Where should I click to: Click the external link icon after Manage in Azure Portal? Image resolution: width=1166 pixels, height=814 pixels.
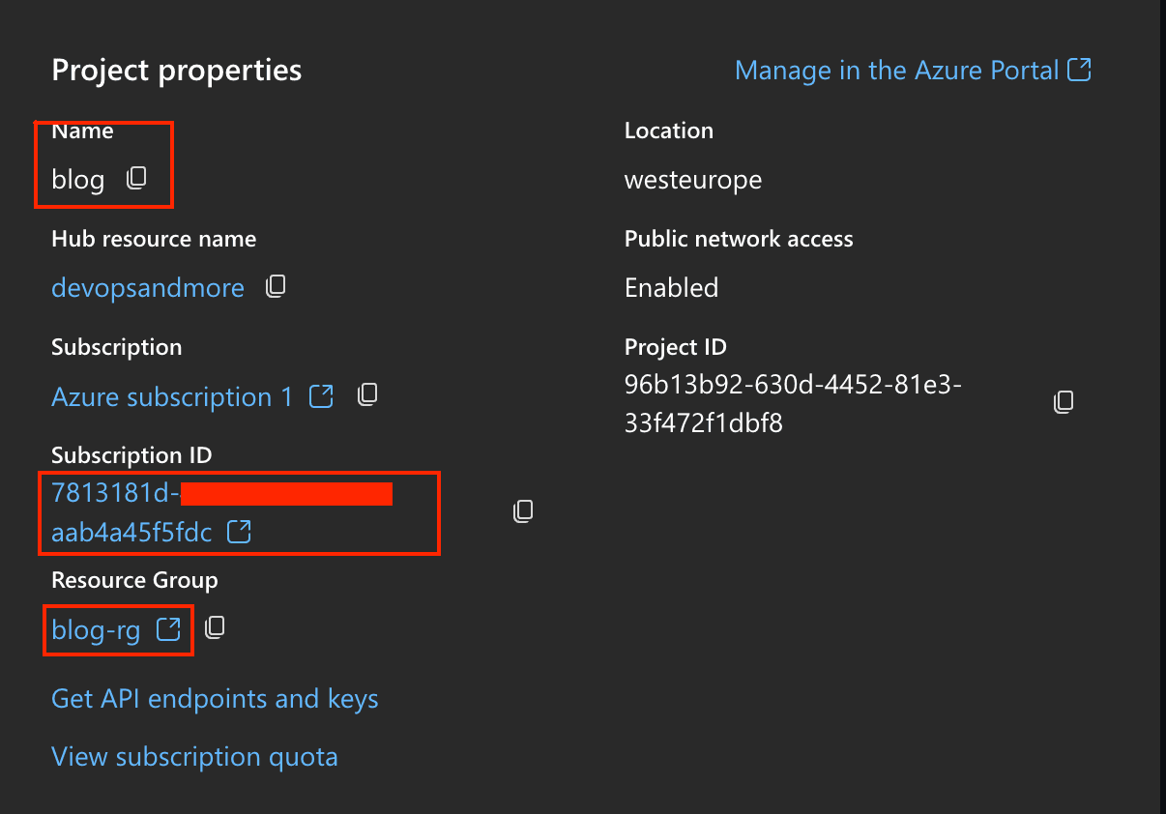click(x=1082, y=70)
